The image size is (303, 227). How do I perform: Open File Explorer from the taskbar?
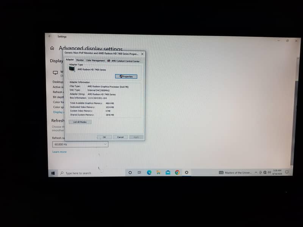[158, 173]
